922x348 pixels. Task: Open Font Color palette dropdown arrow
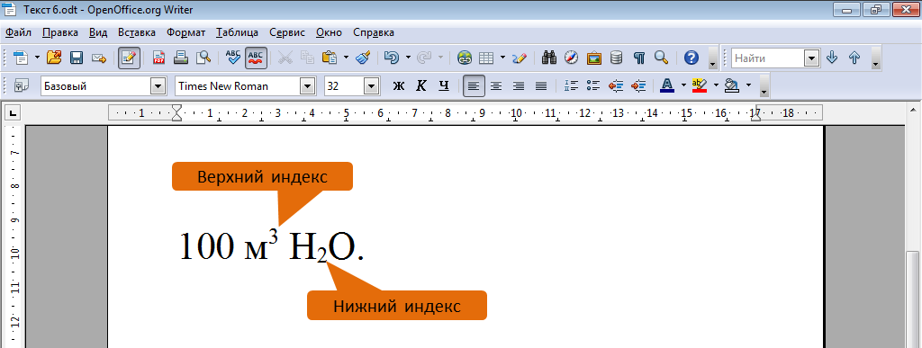(x=683, y=86)
